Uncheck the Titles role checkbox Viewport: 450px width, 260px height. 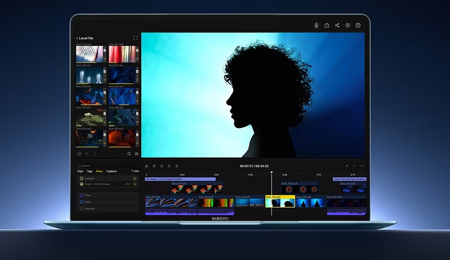point(82,195)
